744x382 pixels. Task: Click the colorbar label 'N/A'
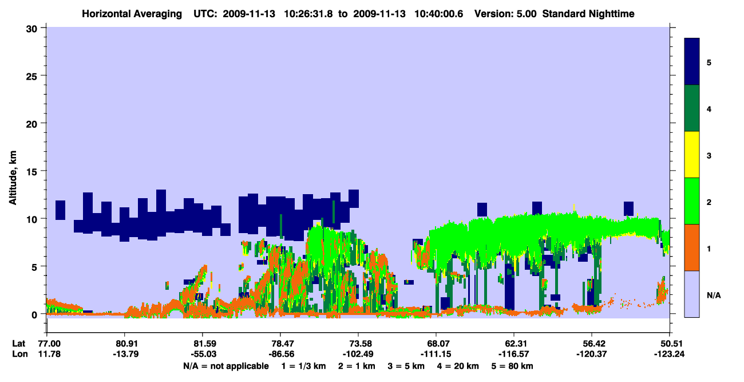pyautogui.click(x=713, y=295)
